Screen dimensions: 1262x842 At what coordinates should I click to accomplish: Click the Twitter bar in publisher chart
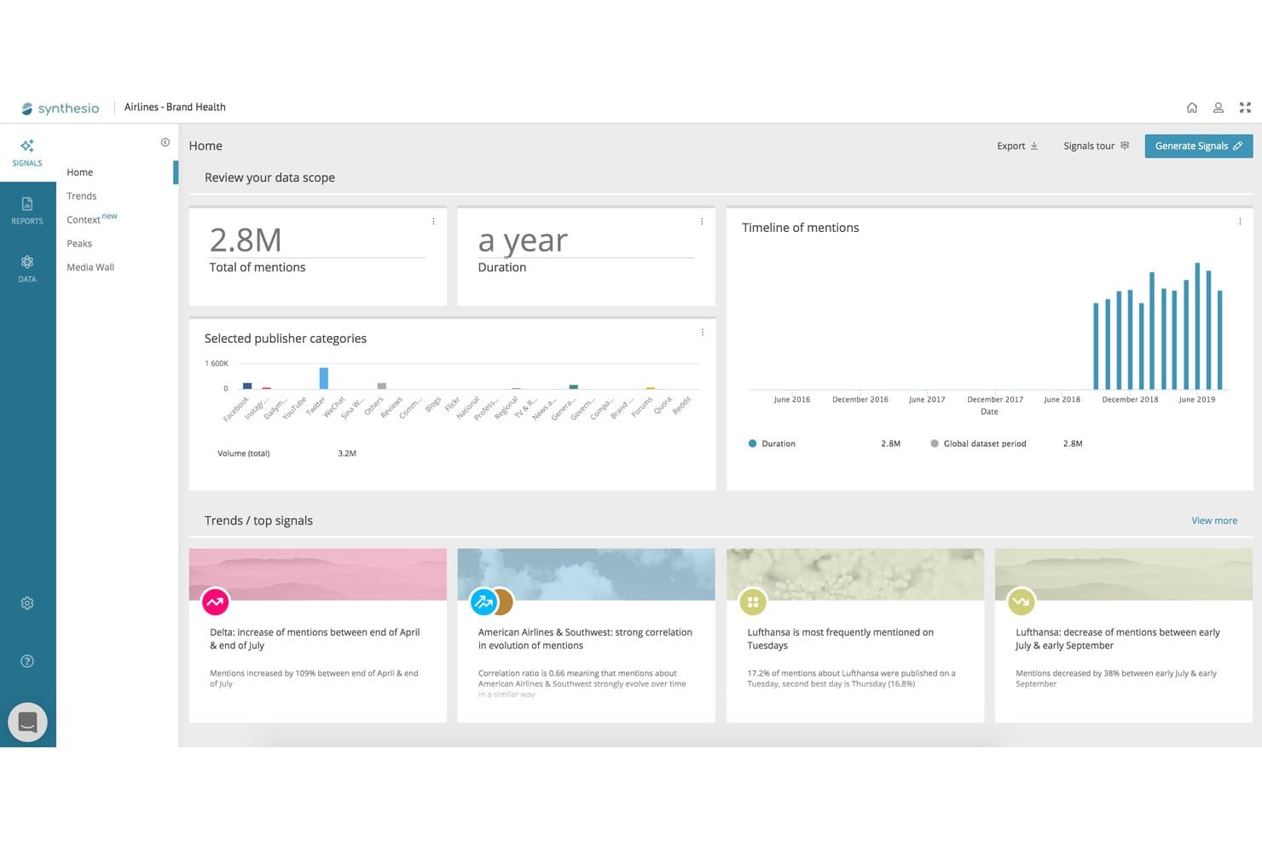[324, 378]
